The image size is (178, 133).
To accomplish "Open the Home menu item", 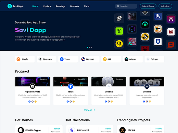I will coord(35,6).
